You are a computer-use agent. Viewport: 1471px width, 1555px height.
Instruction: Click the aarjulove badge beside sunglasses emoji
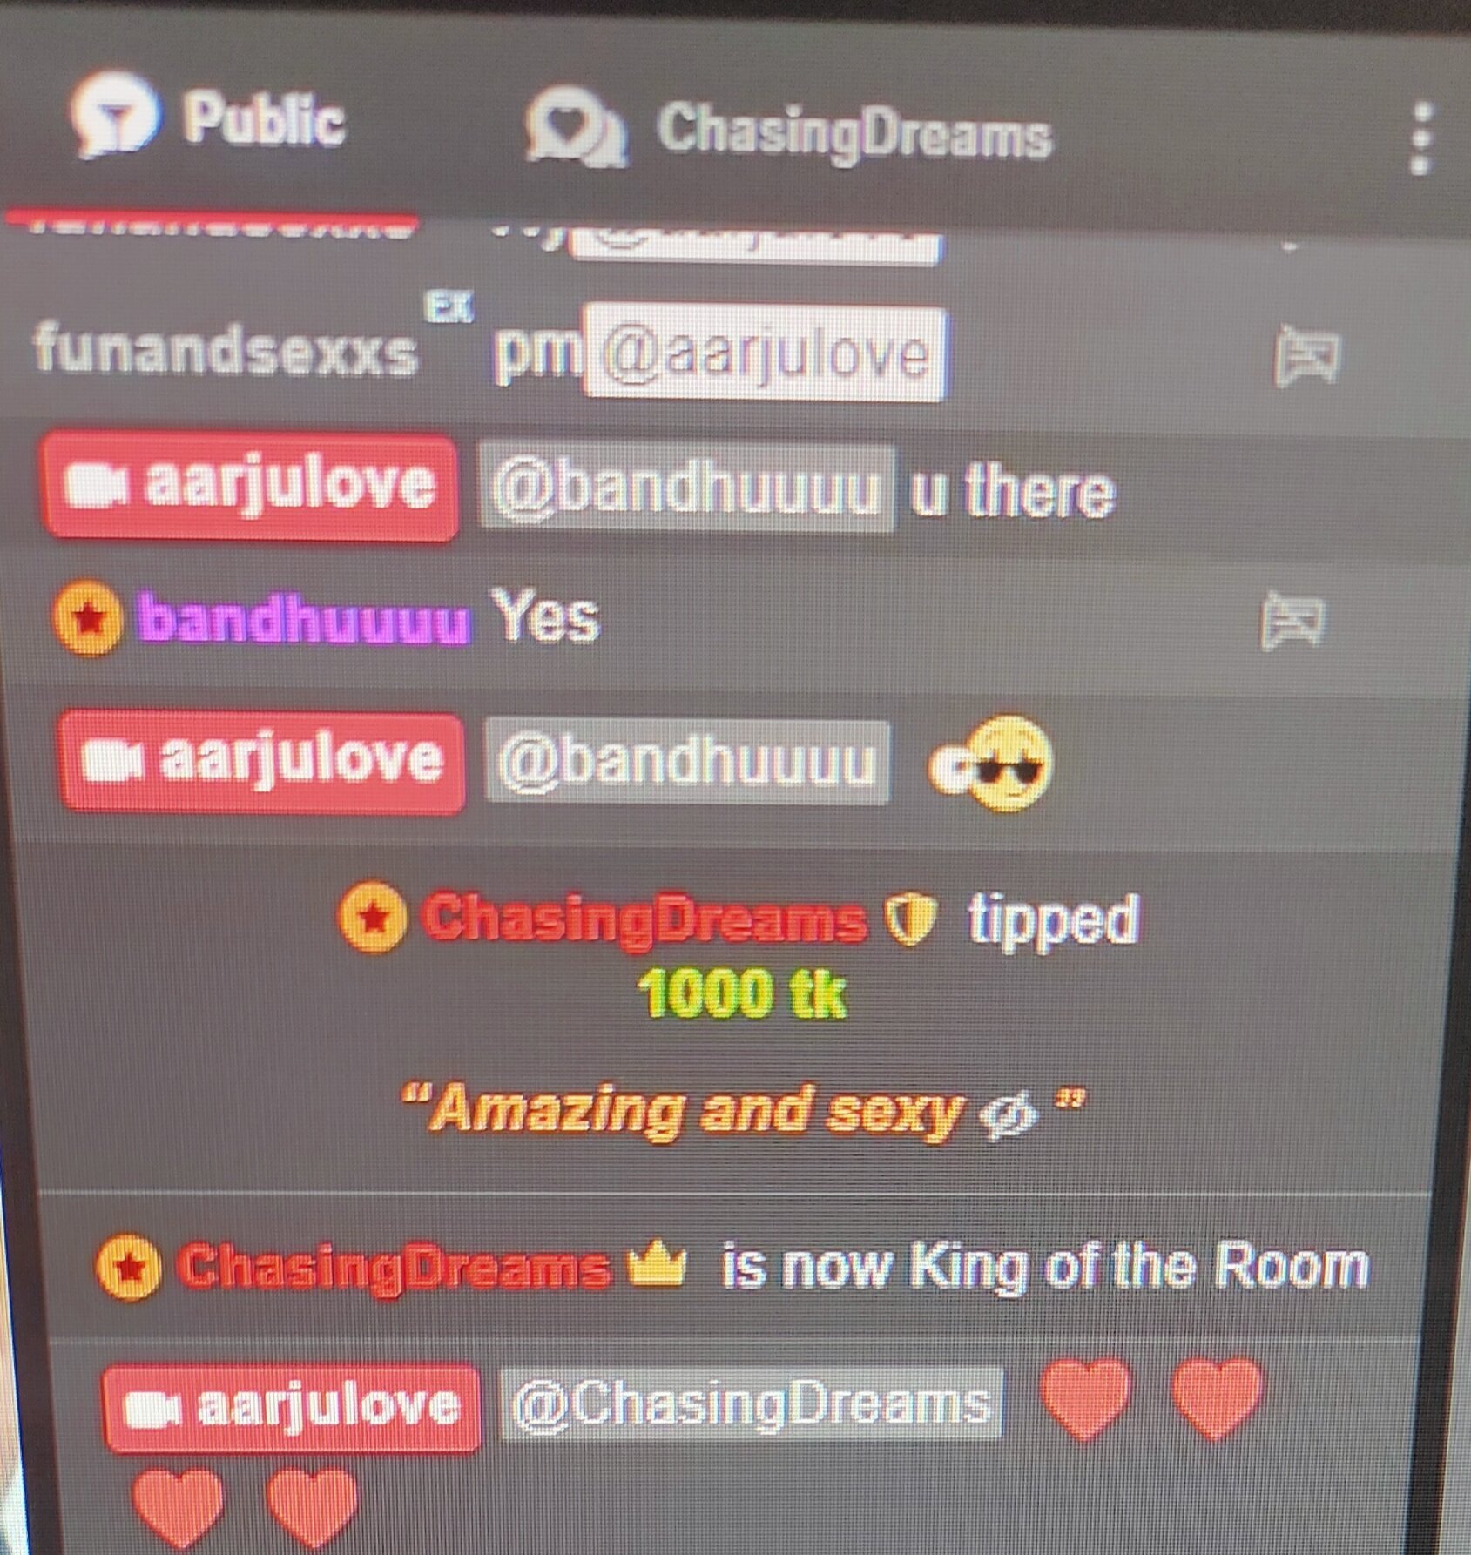coord(262,761)
